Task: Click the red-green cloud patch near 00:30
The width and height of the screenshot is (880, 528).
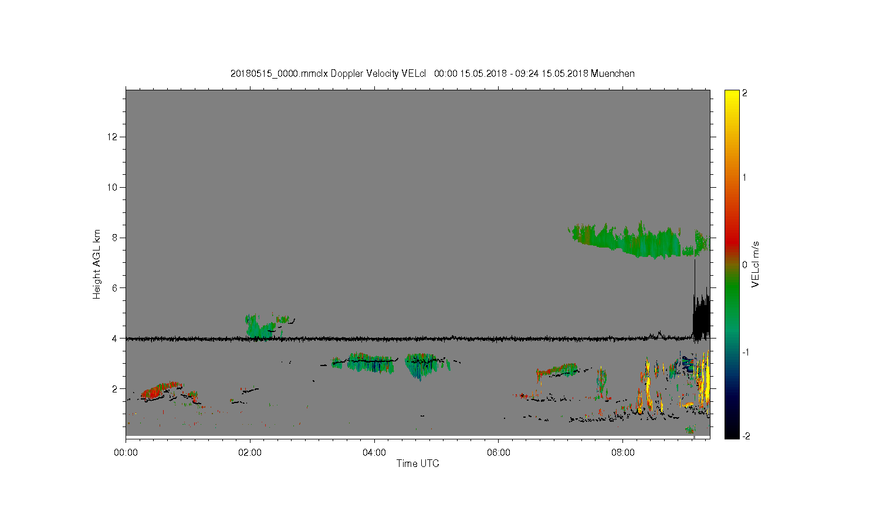Action: click(161, 390)
